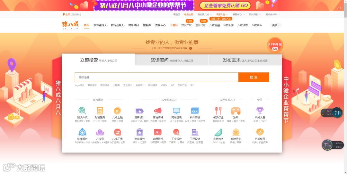Open 科技服务 in the top navigation bar

click(x=229, y=25)
